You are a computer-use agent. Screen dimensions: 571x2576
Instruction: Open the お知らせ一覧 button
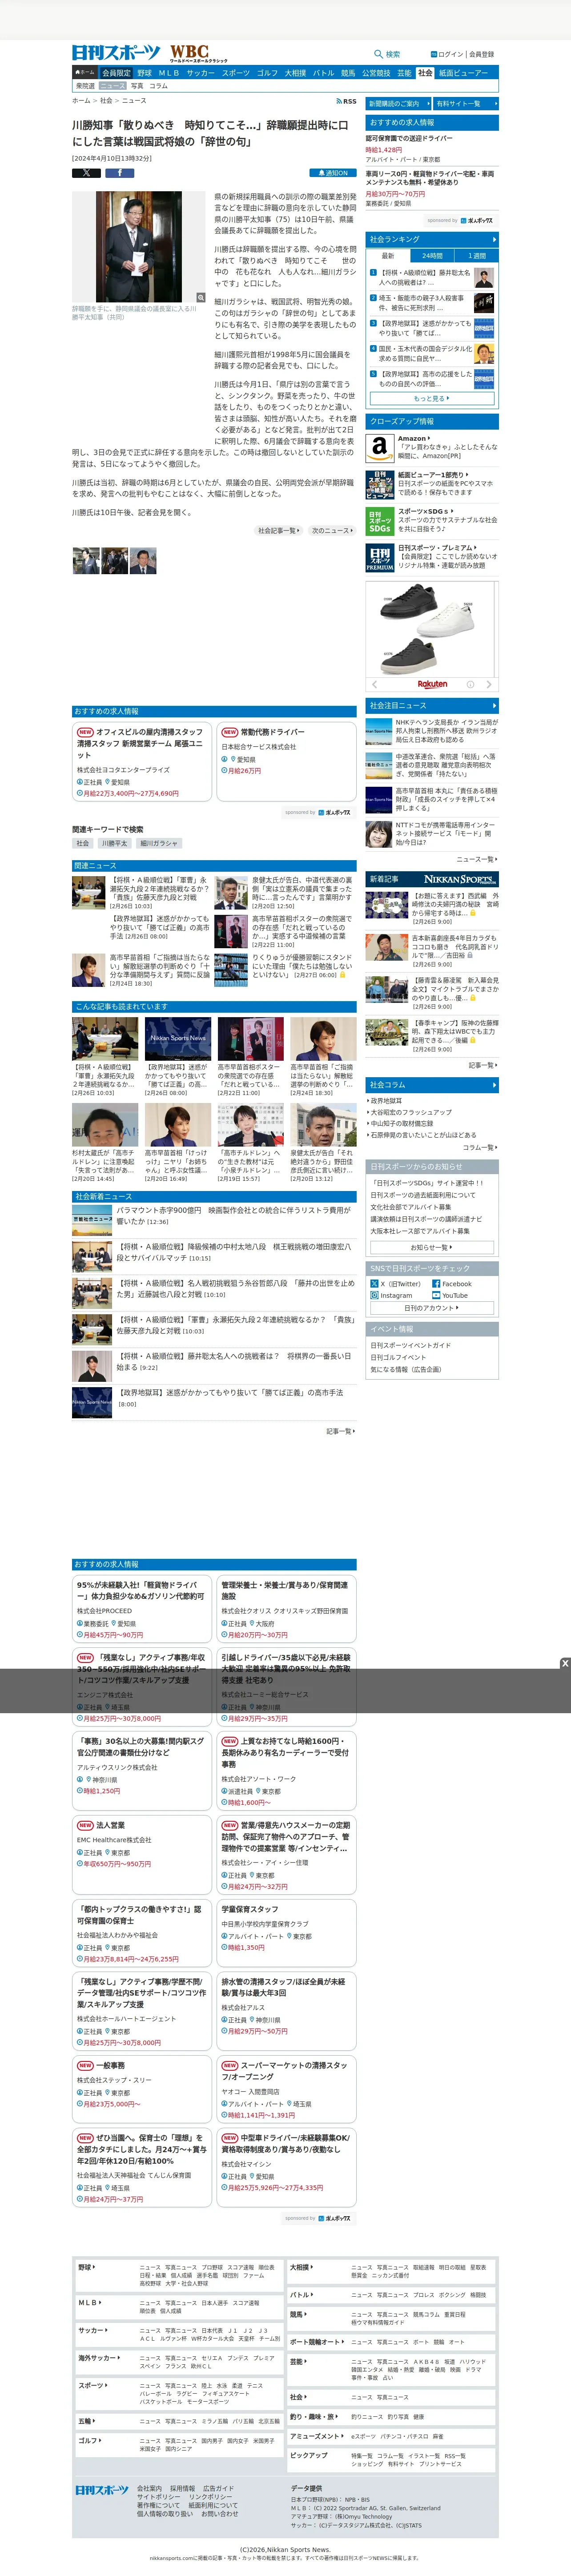pos(432,1247)
